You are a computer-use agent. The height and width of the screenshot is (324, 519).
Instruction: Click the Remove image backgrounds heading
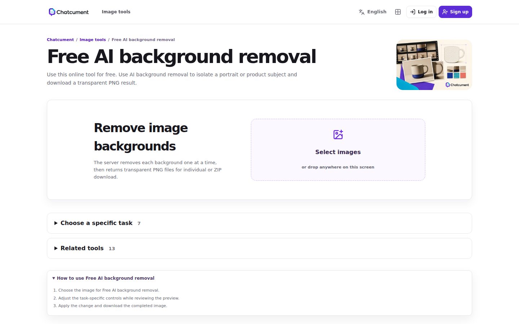click(141, 137)
